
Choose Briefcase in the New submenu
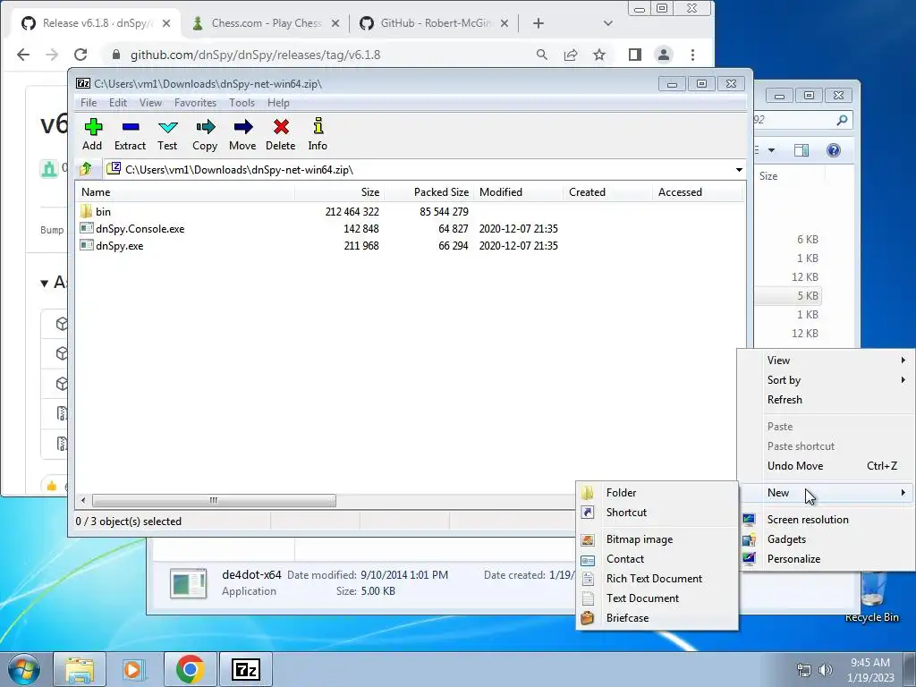657,617
